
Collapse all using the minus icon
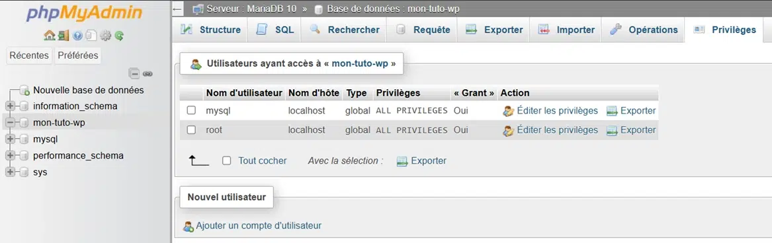[x=134, y=74]
